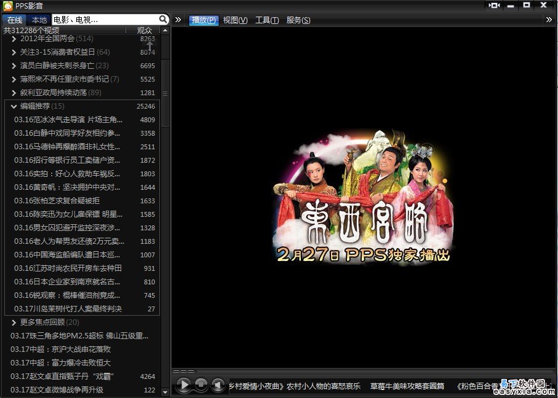This screenshot has height=398, width=558.
Task: Open the 工具(T) menu
Action: (267, 20)
